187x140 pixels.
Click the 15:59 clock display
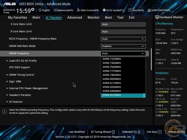pos(23,11)
